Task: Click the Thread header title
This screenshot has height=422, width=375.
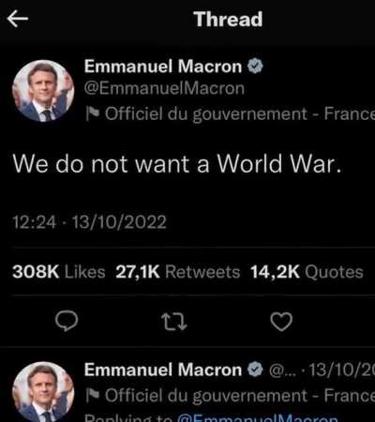Action: coord(228,19)
